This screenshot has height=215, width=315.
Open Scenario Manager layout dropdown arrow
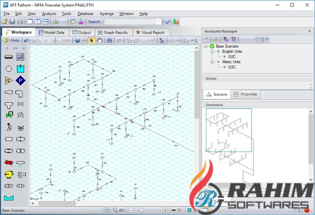[267, 39]
